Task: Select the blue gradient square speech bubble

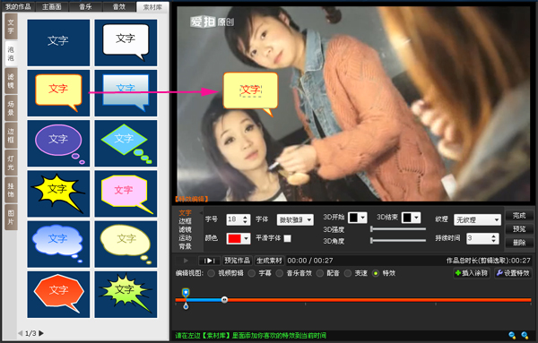Action: pyautogui.click(x=126, y=93)
